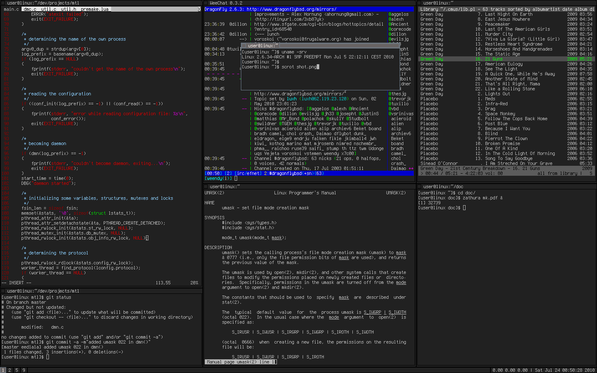The width and height of the screenshot is (597, 373).
Task: Go to workspace tag 9
Action: [24, 370]
